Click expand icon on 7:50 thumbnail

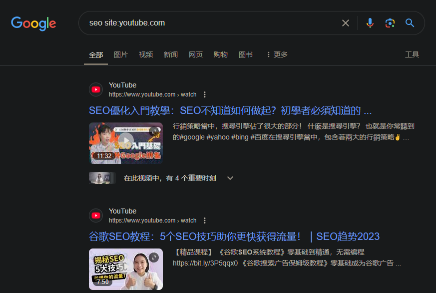point(154,257)
